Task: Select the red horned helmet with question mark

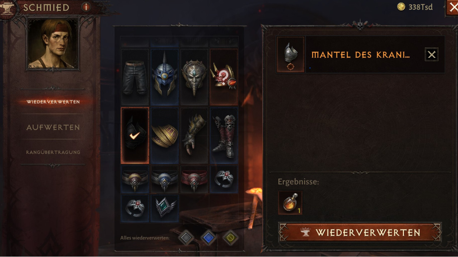Action: click(224, 77)
